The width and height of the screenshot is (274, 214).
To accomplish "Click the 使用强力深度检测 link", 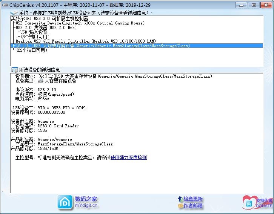I will tap(128, 157).
